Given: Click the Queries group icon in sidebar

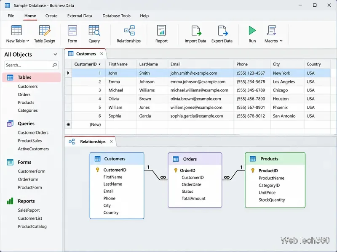Looking at the screenshot, I should coord(10,123).
